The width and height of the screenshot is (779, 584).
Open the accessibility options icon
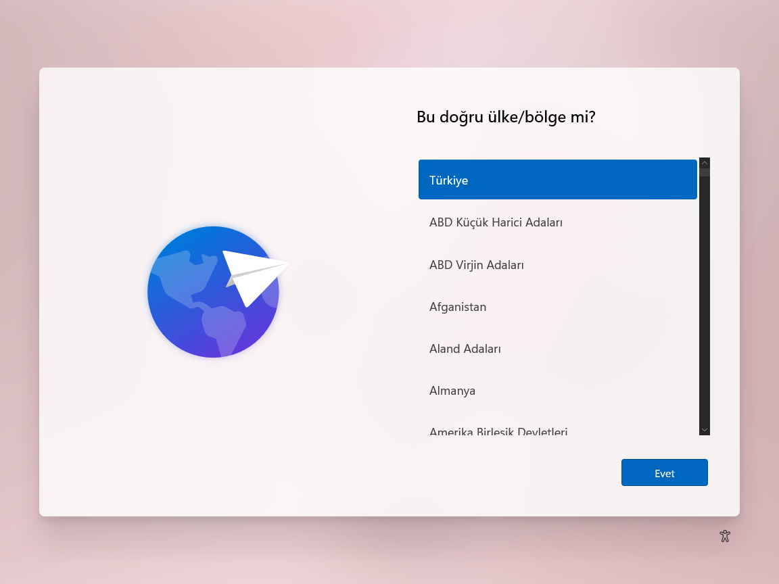pos(725,536)
